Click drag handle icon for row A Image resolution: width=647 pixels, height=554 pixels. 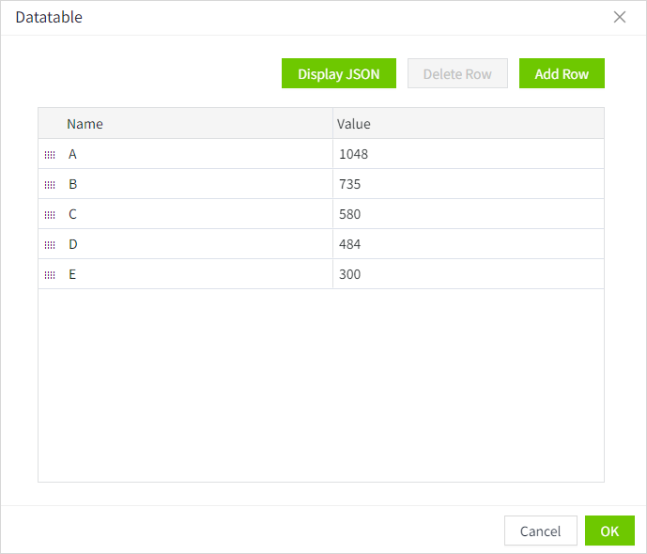coord(50,155)
